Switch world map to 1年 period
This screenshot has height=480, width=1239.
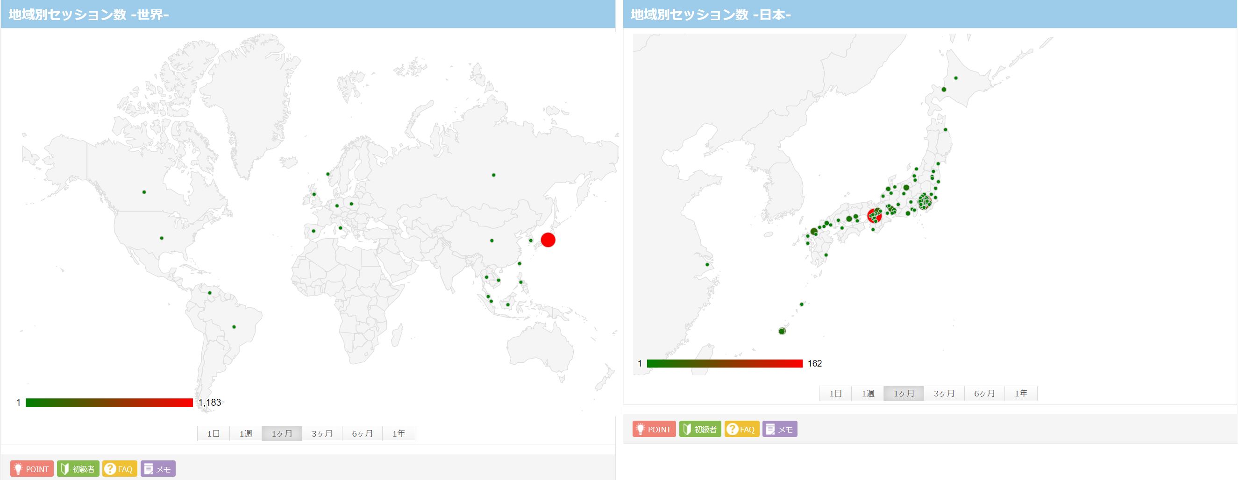398,433
